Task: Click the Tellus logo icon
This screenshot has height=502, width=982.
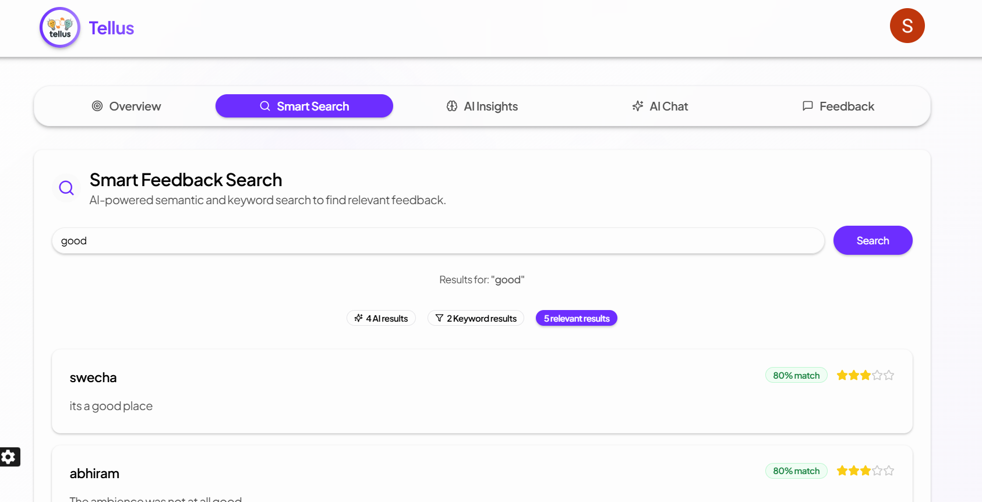Action: click(60, 27)
